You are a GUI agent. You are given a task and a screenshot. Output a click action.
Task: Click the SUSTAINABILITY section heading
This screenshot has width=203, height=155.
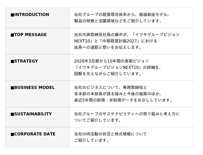click(33, 114)
